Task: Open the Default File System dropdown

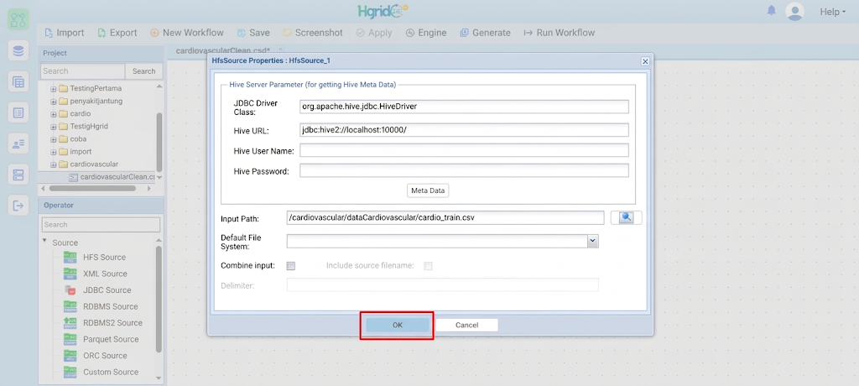Action: (592, 241)
